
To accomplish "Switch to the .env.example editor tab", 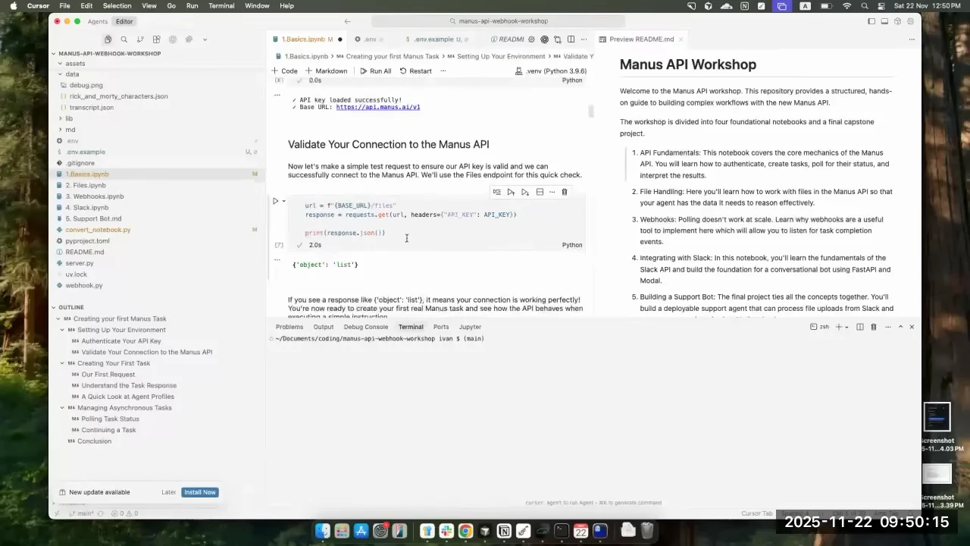I will click(436, 39).
